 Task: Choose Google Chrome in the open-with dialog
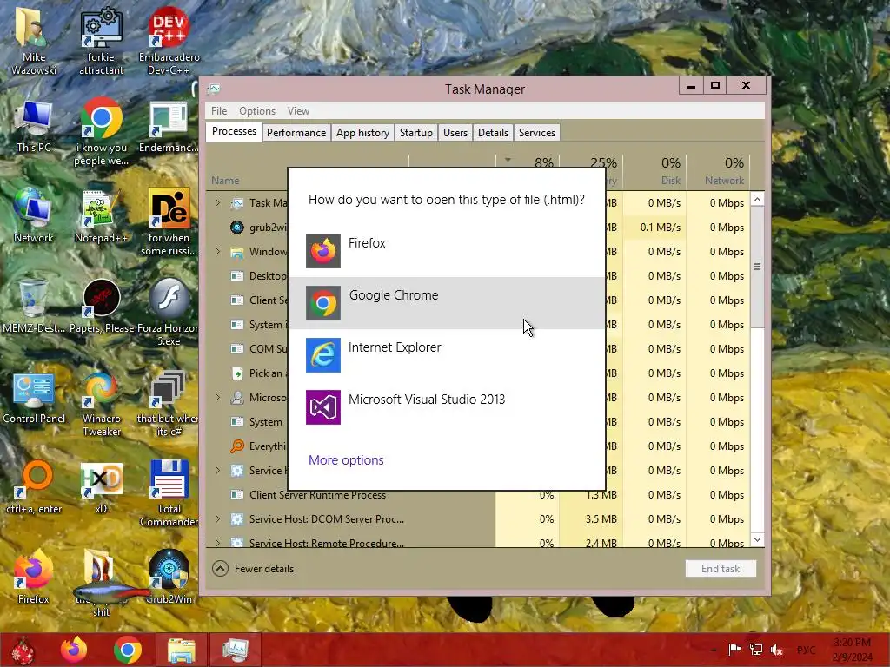point(447,303)
